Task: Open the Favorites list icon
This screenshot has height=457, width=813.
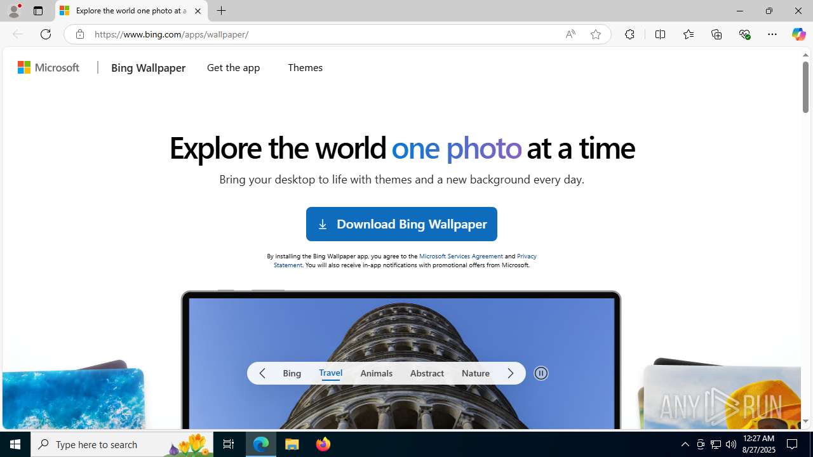Action: coord(688,34)
